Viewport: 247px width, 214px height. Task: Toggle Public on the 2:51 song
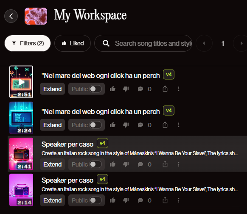click(95, 89)
